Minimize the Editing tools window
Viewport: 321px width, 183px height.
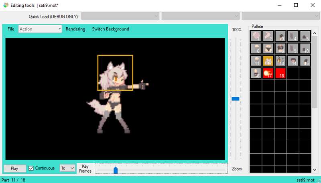279,5
